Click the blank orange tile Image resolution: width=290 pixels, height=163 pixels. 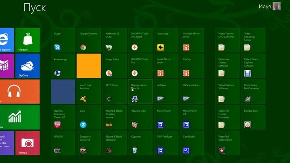(x=89, y=66)
